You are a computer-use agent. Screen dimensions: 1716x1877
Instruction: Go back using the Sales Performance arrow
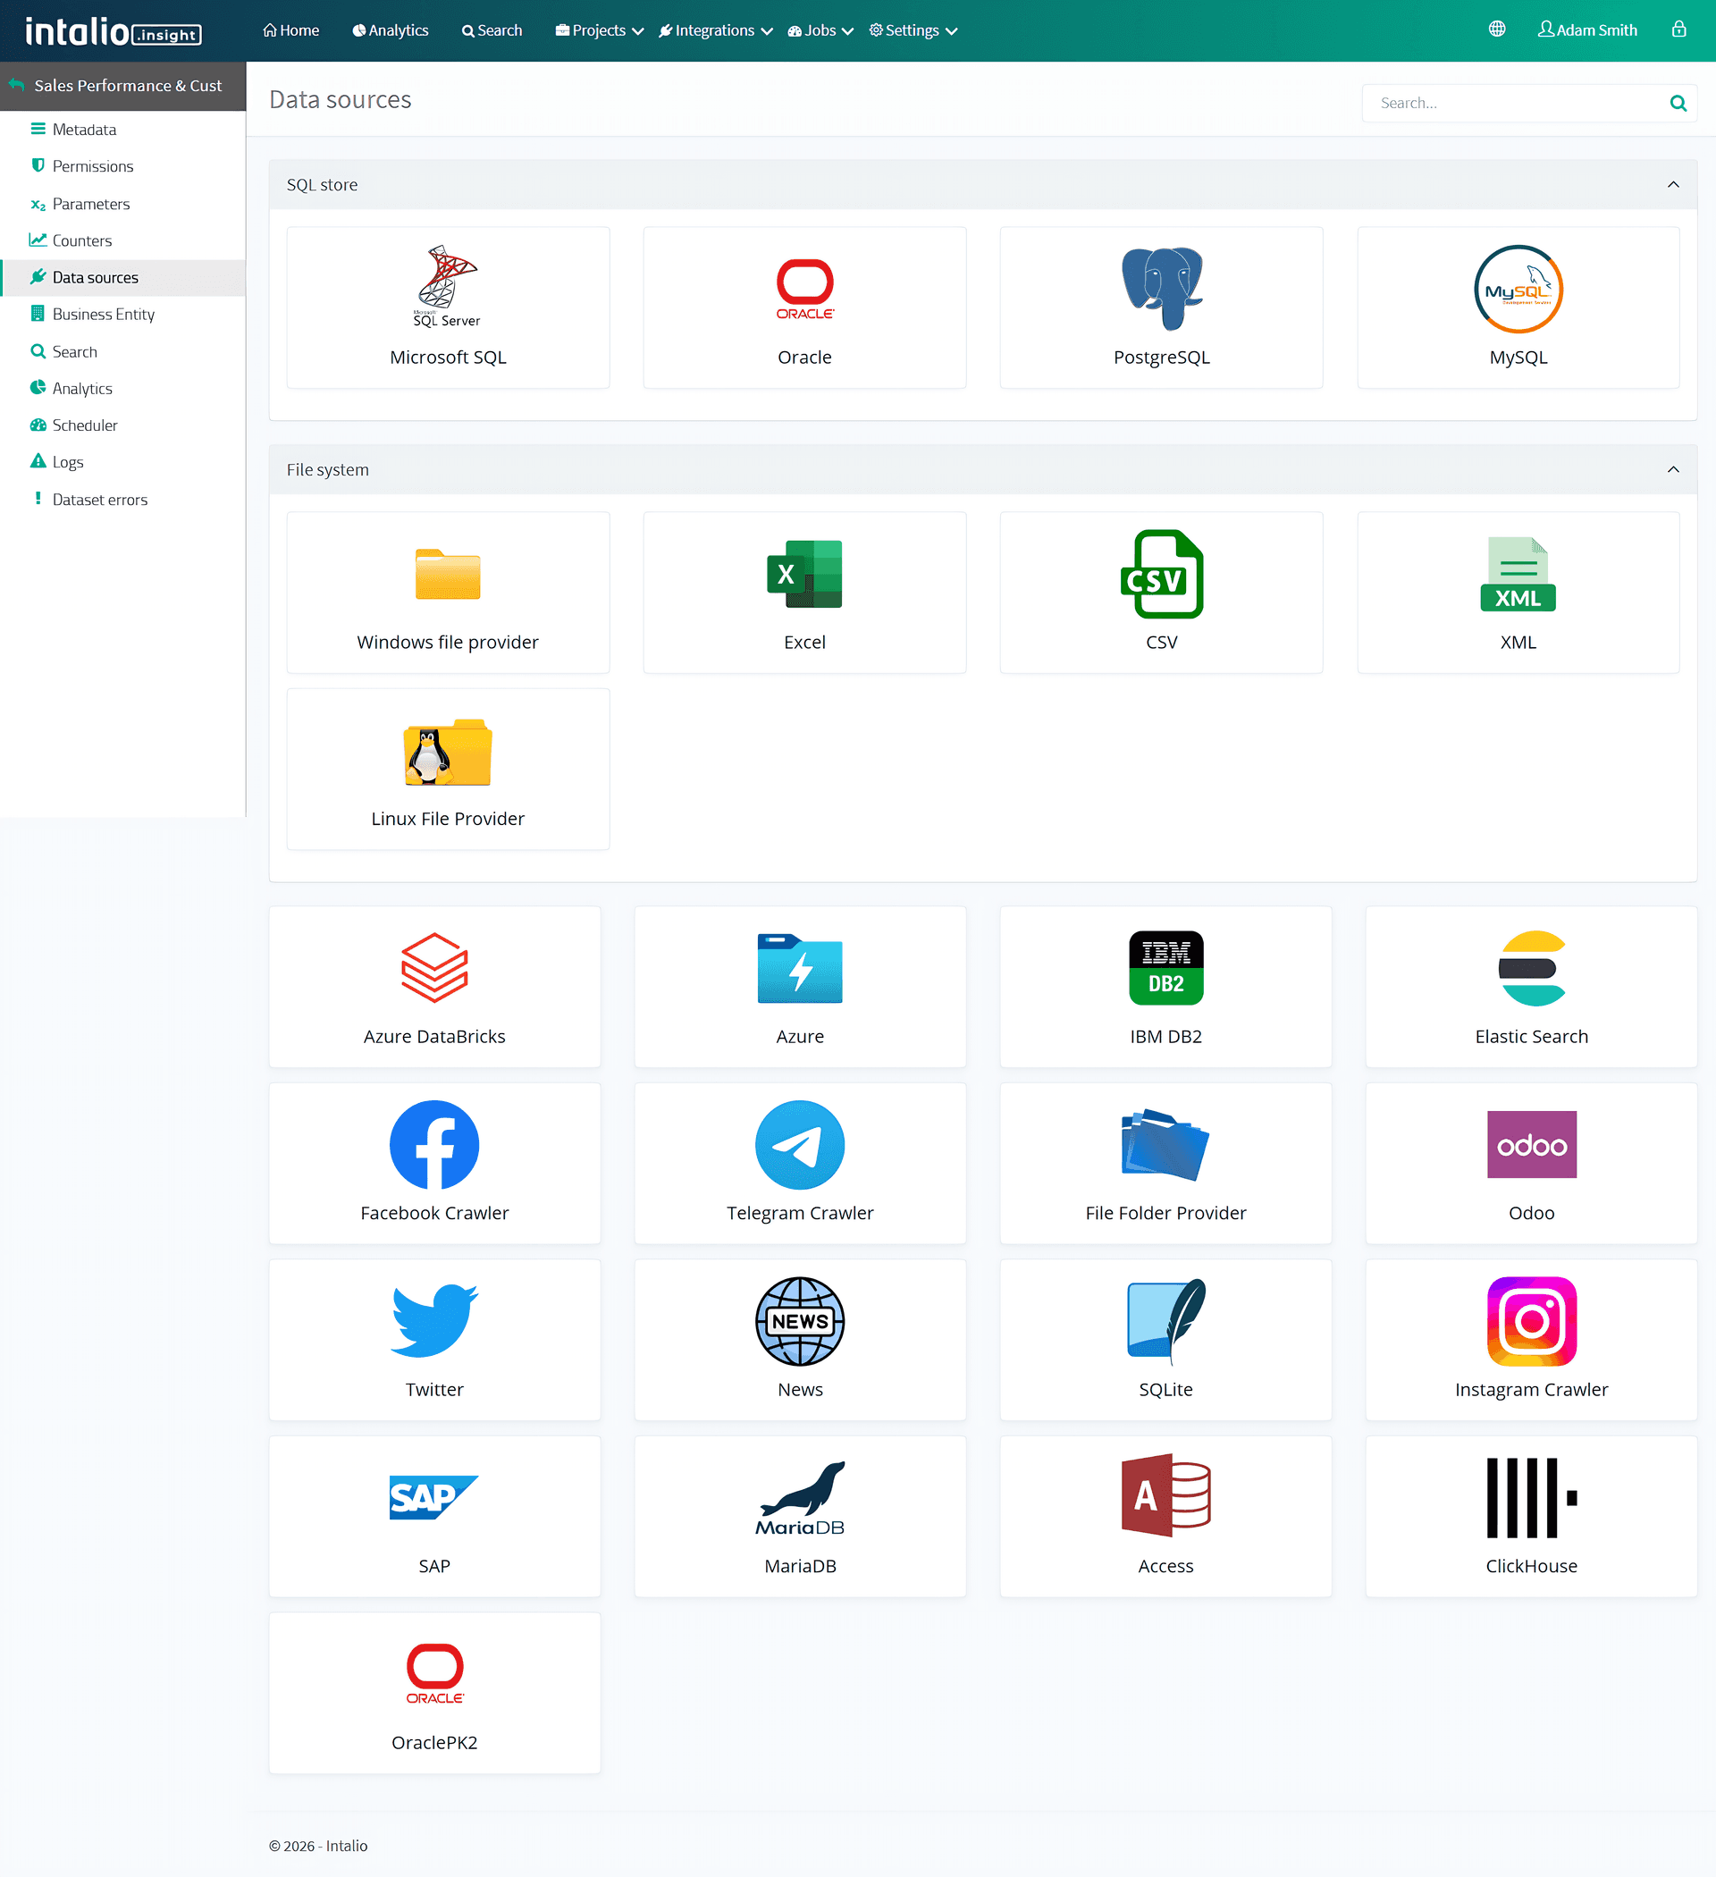click(16, 85)
